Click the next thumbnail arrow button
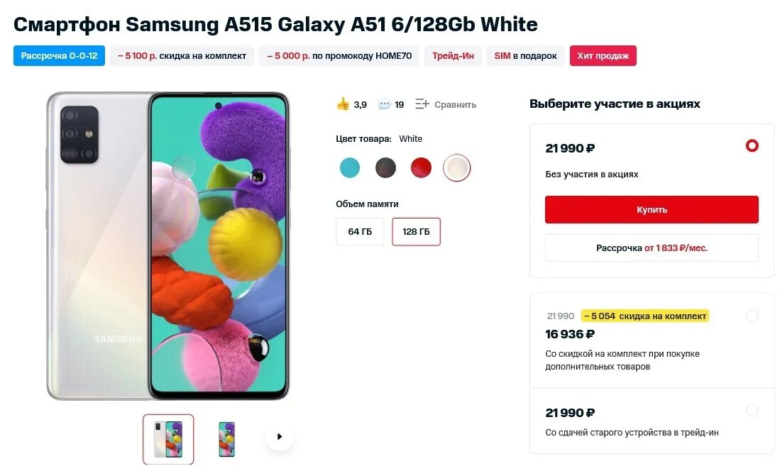 (280, 436)
